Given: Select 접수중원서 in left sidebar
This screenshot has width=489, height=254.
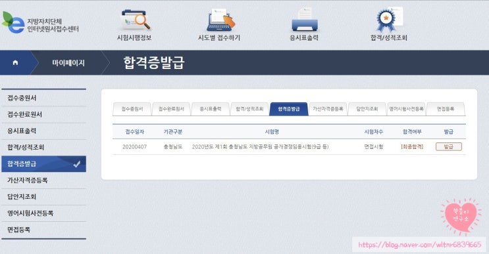Looking at the screenshot, I should point(43,98).
